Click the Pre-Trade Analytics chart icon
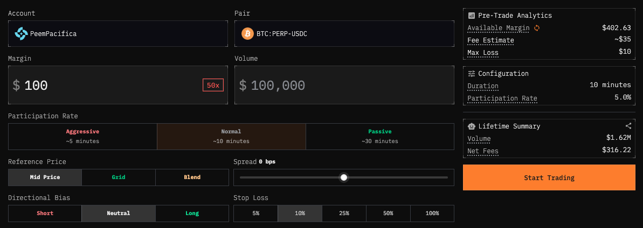Image resolution: width=643 pixels, height=228 pixels. pos(472,16)
